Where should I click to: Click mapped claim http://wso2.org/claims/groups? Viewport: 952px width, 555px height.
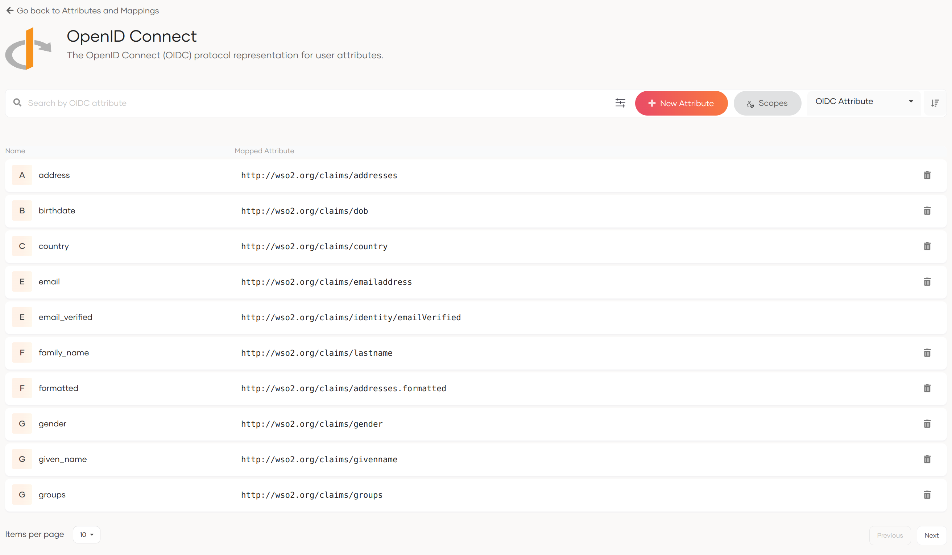(x=312, y=495)
